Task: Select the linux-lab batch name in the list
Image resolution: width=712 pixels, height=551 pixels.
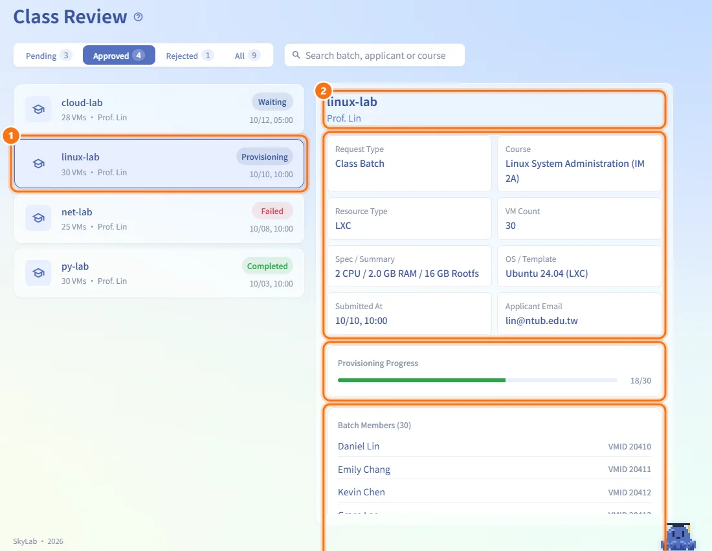Action: click(80, 157)
